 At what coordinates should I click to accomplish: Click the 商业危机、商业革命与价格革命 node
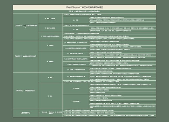(x=50, y=113)
